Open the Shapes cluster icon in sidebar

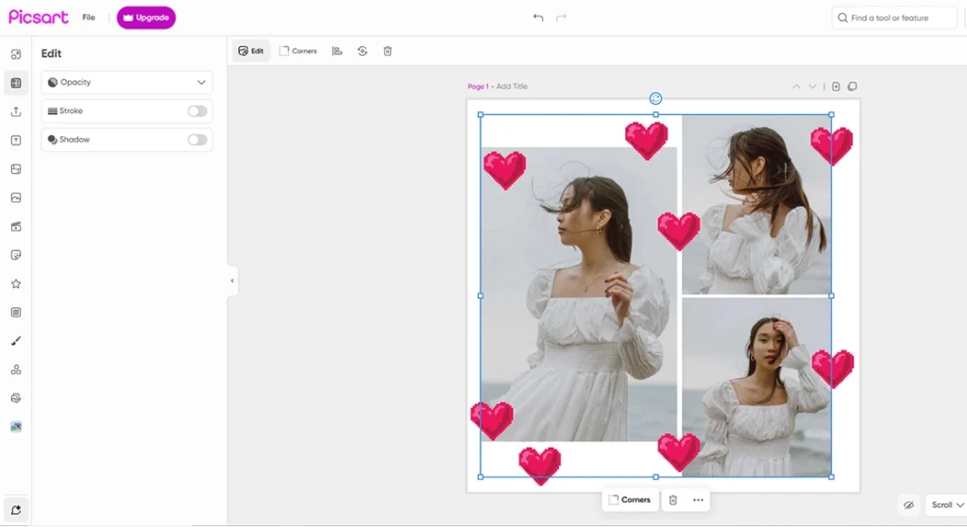pos(16,369)
